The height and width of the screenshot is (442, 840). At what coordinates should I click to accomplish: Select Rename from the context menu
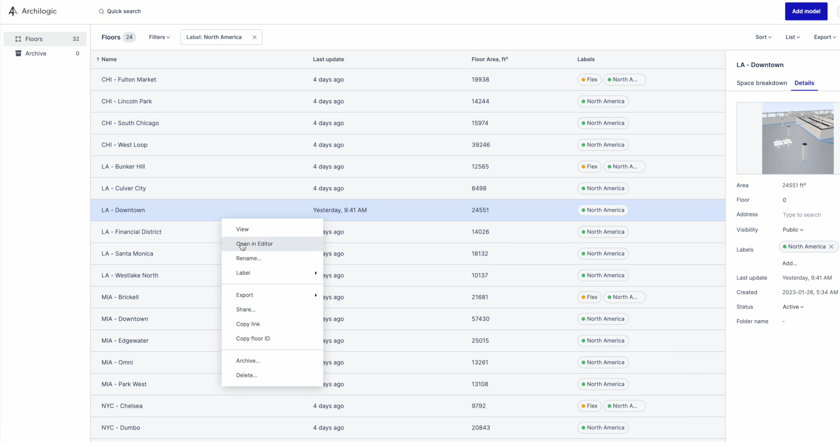249,259
